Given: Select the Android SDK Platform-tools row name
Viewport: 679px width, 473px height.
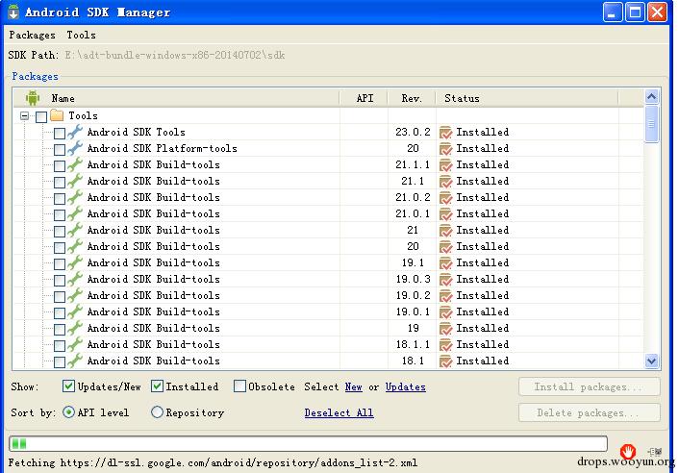Looking at the screenshot, I should 162,148.
